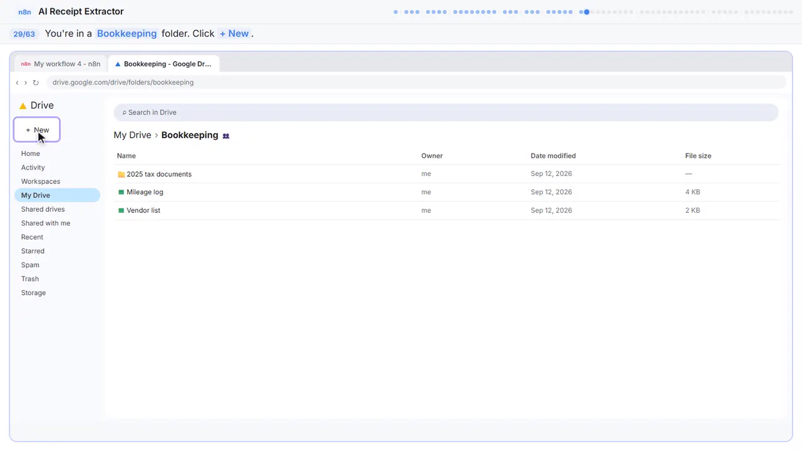Click the shared-people icon next to Bookkeeping

point(226,135)
